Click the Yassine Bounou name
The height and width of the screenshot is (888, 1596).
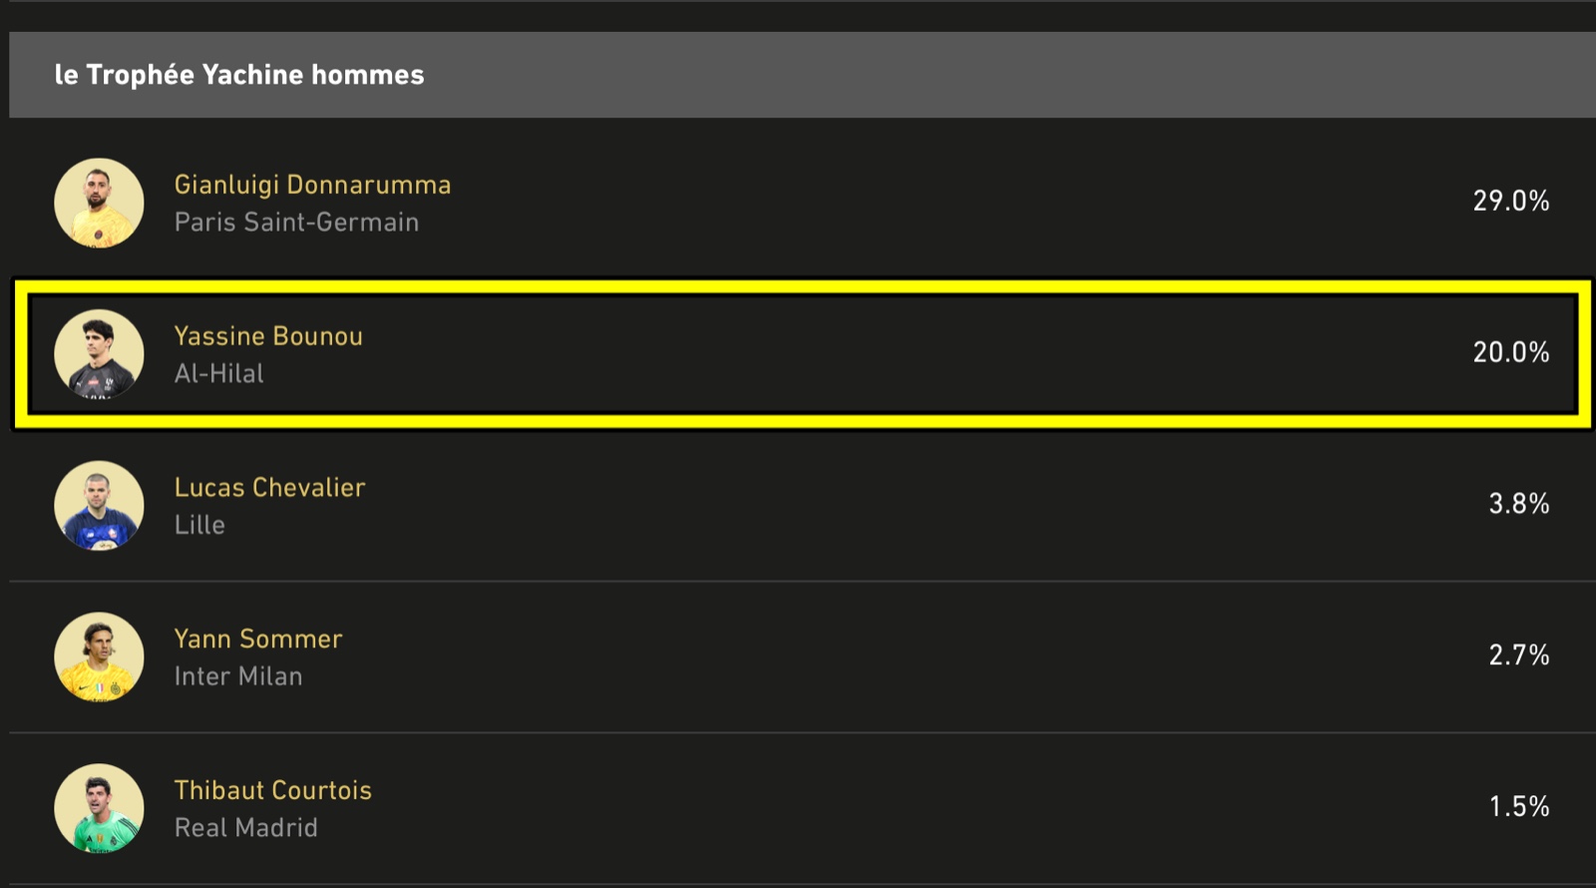pos(268,336)
